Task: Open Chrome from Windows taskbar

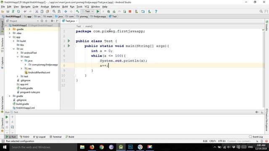Action: pyautogui.click(x=102, y=147)
